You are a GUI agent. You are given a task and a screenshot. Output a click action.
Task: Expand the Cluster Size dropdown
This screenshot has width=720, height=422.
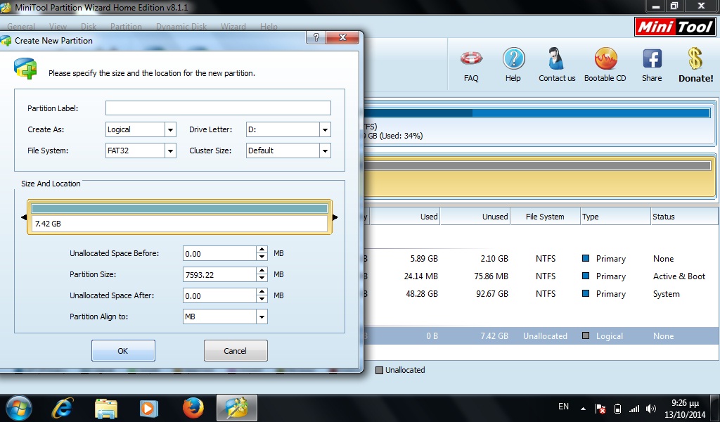pos(325,151)
